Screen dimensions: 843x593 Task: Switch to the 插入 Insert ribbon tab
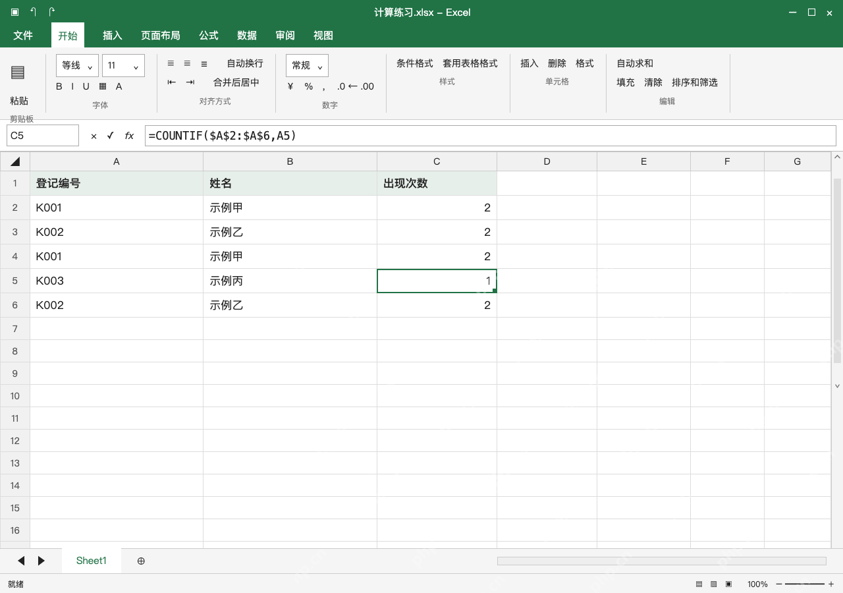pos(113,36)
